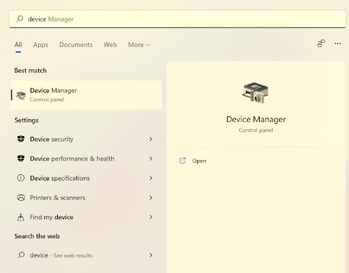Click the Find my device person icon
Viewport: 349px width, 273px height.
click(x=21, y=217)
